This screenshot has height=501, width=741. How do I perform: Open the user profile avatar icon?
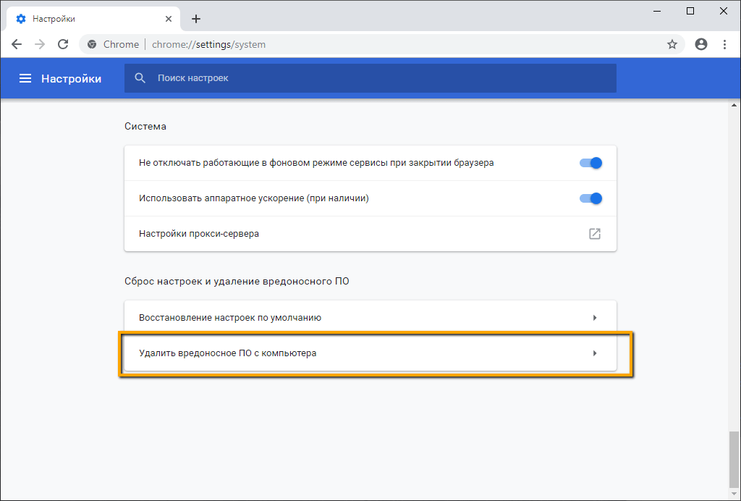pyautogui.click(x=700, y=44)
